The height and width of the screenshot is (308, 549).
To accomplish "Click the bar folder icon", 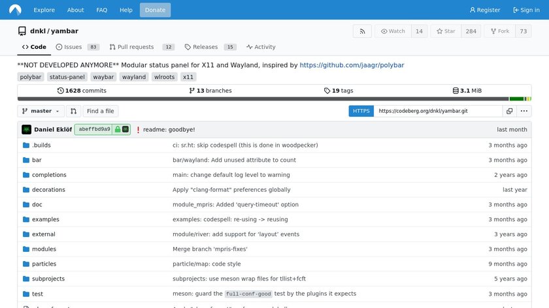I will (26, 160).
